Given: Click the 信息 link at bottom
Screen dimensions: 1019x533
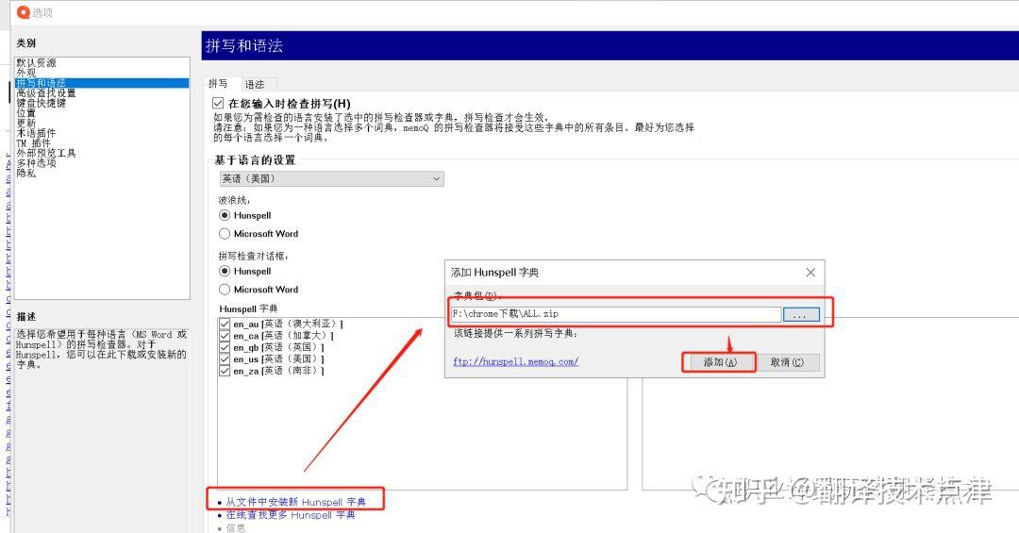Looking at the screenshot, I should tap(236, 527).
